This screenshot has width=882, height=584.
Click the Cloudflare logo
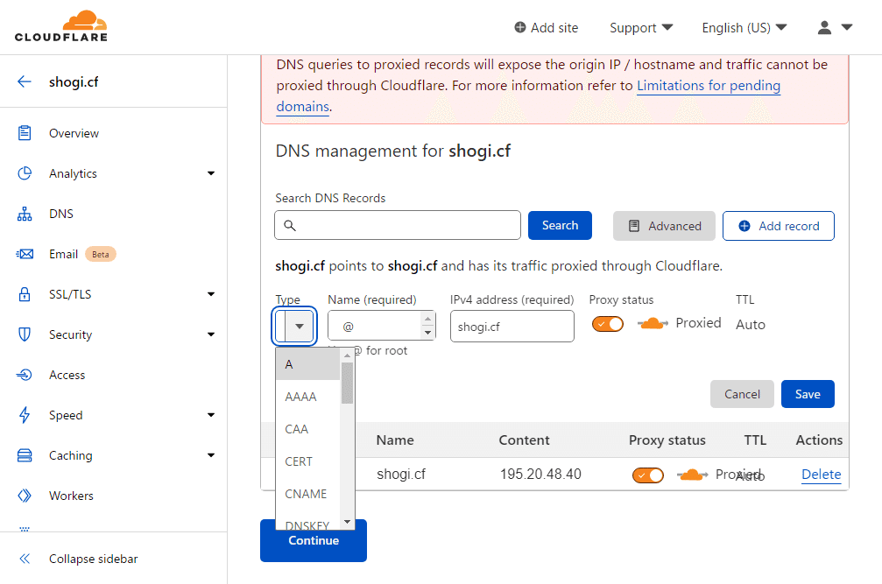(60, 26)
